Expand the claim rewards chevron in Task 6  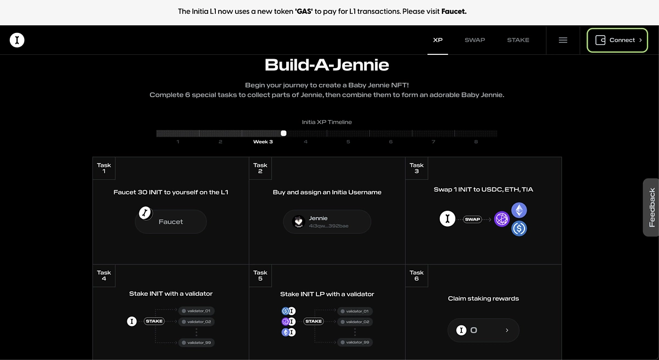pos(507,330)
